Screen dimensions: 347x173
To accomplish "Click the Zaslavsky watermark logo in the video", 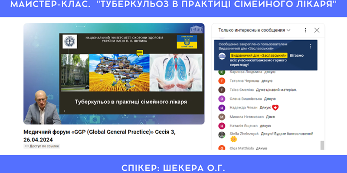I will (x=196, y=29).
